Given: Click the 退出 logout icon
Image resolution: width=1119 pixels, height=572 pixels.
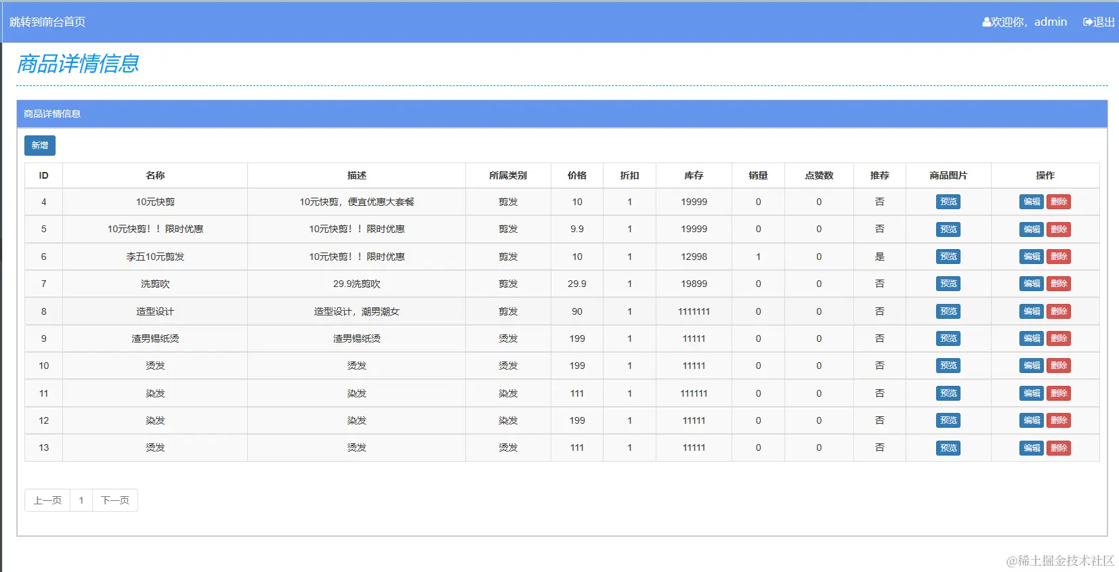Looking at the screenshot, I should coord(1088,22).
